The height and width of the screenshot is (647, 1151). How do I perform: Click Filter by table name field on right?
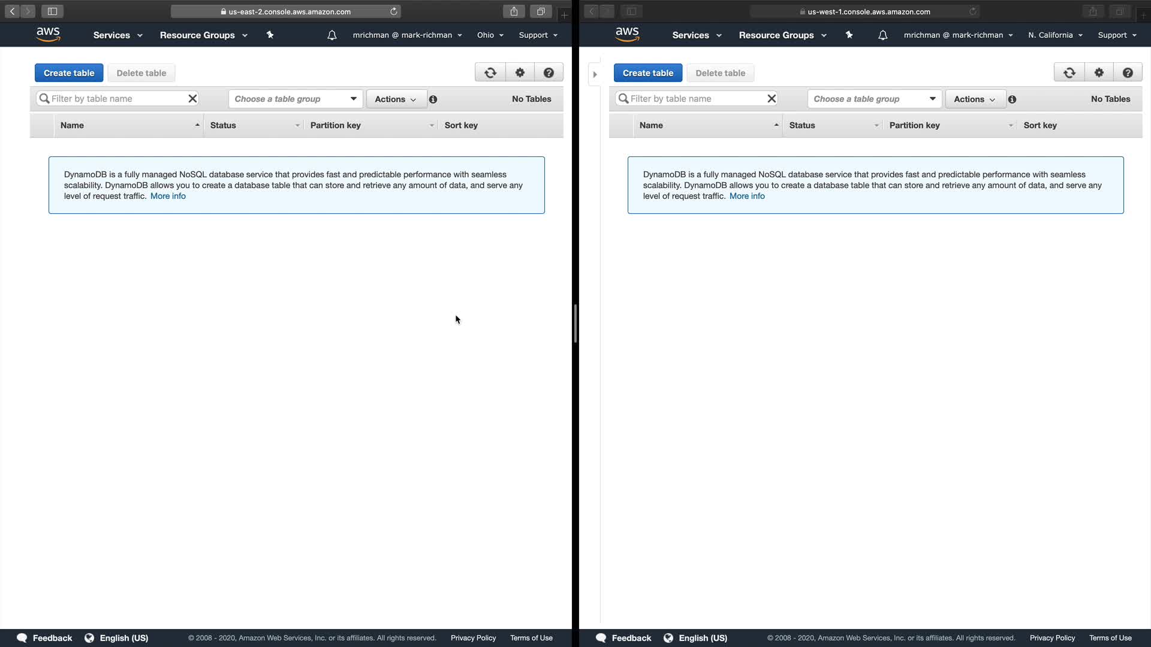pos(695,99)
